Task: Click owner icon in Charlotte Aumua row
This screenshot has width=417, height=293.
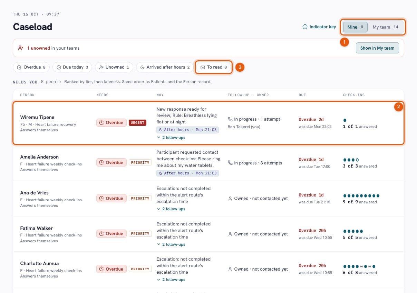Action: 230,269
